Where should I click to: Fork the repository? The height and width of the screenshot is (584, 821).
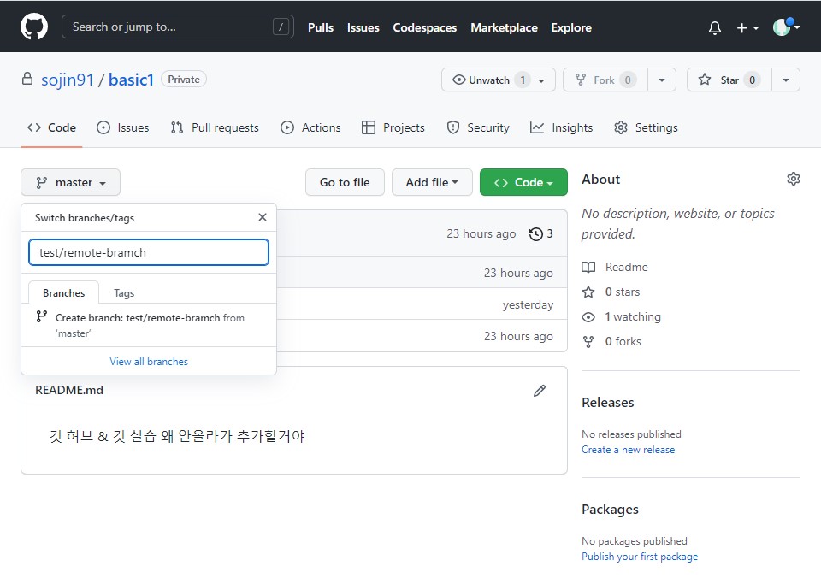click(605, 80)
